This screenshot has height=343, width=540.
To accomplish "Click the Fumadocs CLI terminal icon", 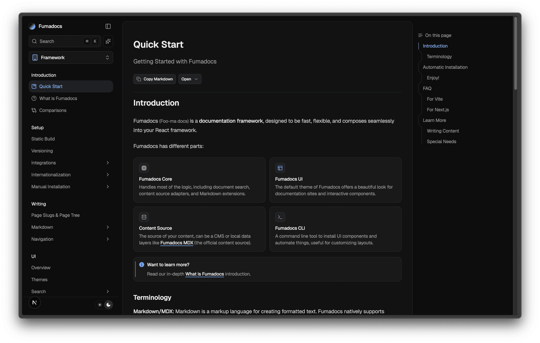I will 280,217.
